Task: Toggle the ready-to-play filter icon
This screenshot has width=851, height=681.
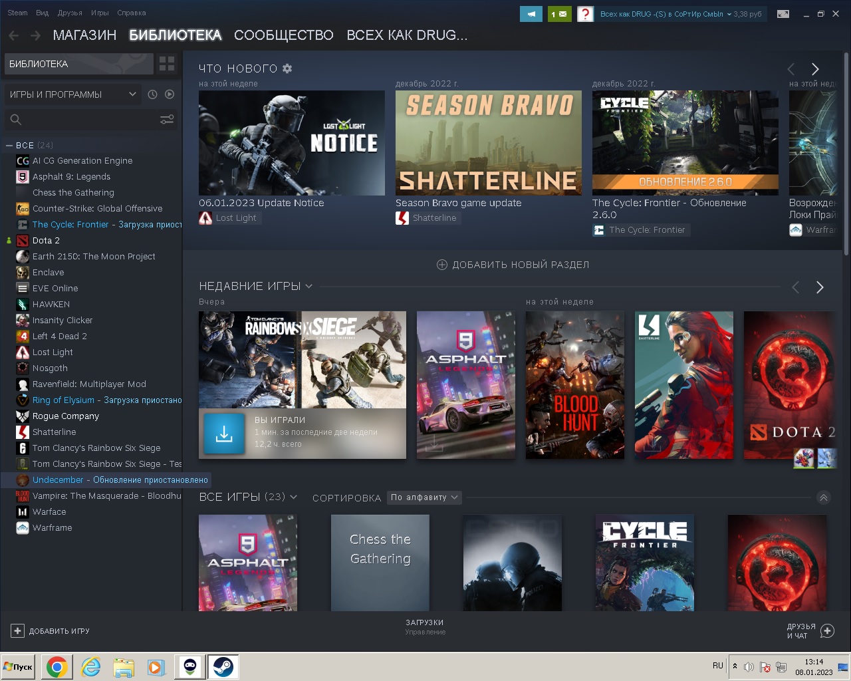Action: [x=170, y=94]
